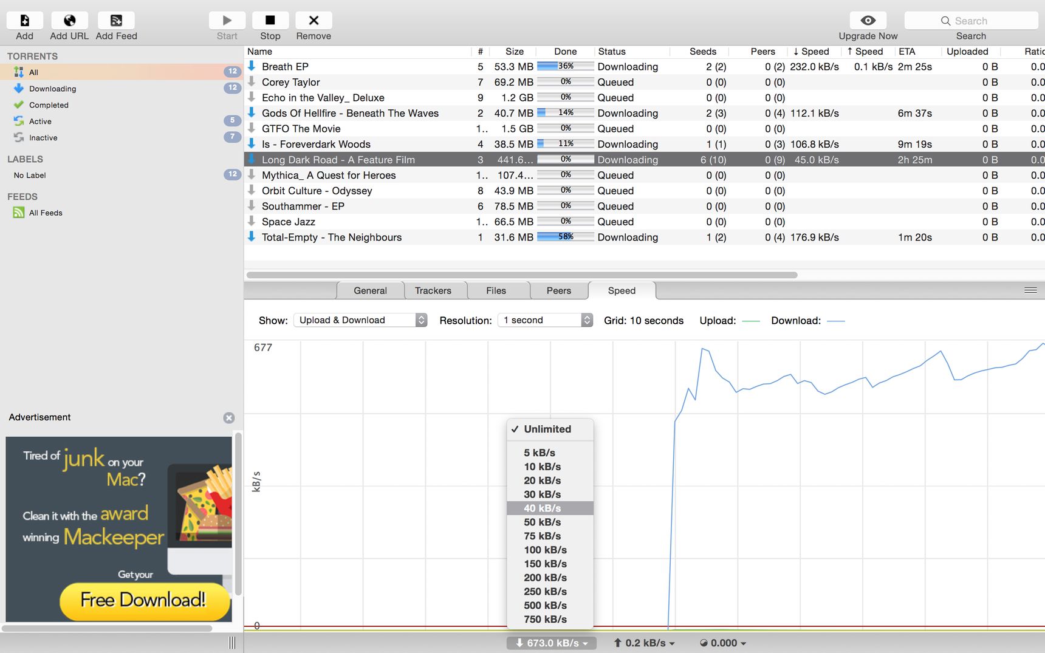The width and height of the screenshot is (1045, 653).
Task: Click Is - Foreverdark Woods download arrow
Action: [252, 143]
